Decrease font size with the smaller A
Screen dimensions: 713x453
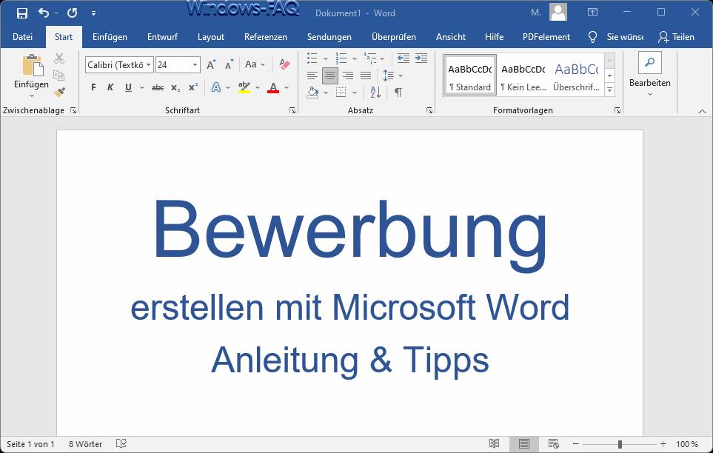pyautogui.click(x=230, y=64)
